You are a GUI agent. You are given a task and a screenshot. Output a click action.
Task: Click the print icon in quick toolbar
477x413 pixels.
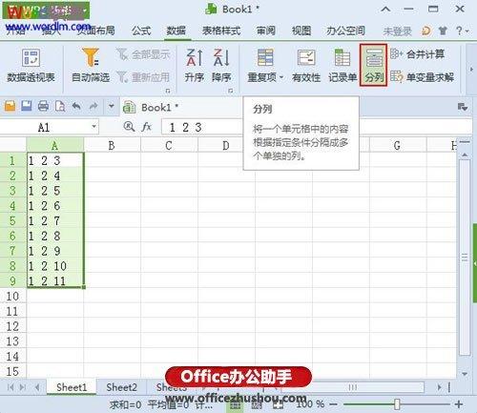[x=43, y=106]
